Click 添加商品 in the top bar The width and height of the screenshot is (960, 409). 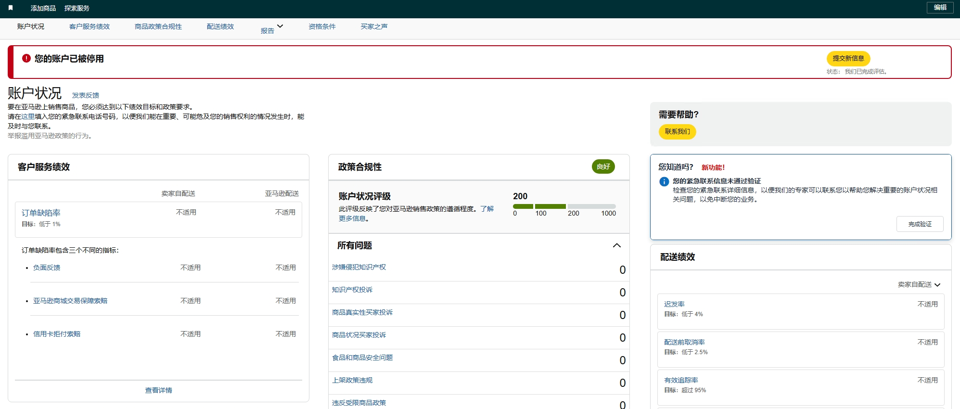tap(43, 8)
